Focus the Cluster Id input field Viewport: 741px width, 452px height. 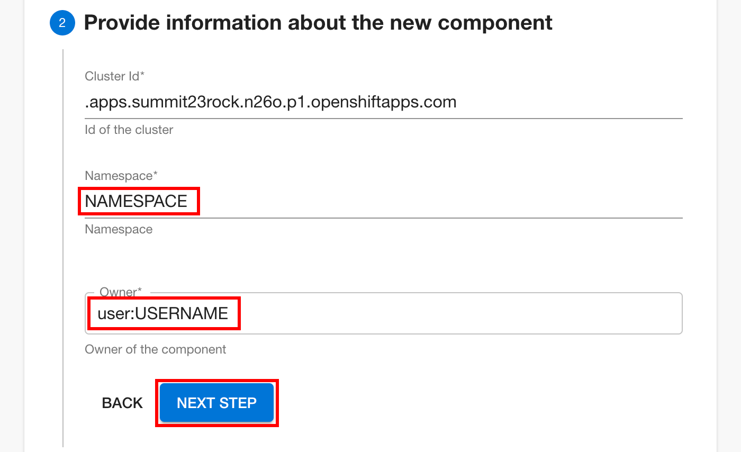(384, 102)
